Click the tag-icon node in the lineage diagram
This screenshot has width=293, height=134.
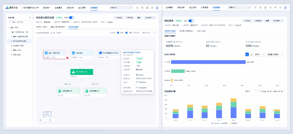coord(109,54)
